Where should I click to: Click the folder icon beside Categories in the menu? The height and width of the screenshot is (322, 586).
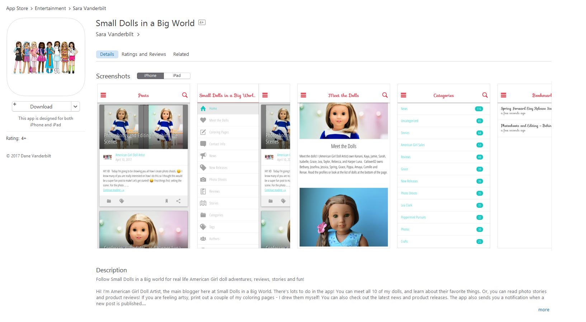click(x=203, y=215)
